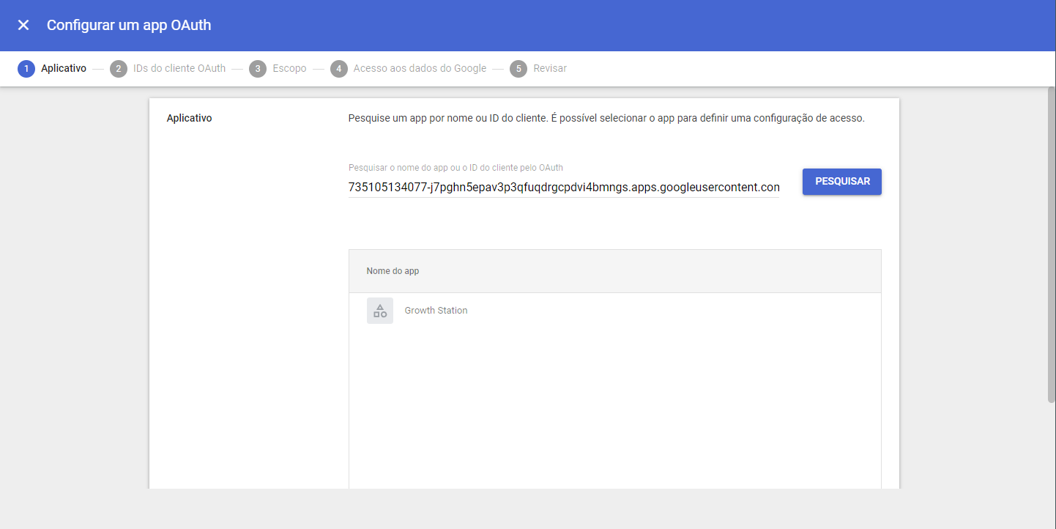Close the Configurar um app OAuth dialog

tap(23, 26)
